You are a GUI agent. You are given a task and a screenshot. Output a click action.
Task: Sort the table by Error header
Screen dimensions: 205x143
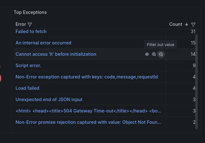click(21, 24)
